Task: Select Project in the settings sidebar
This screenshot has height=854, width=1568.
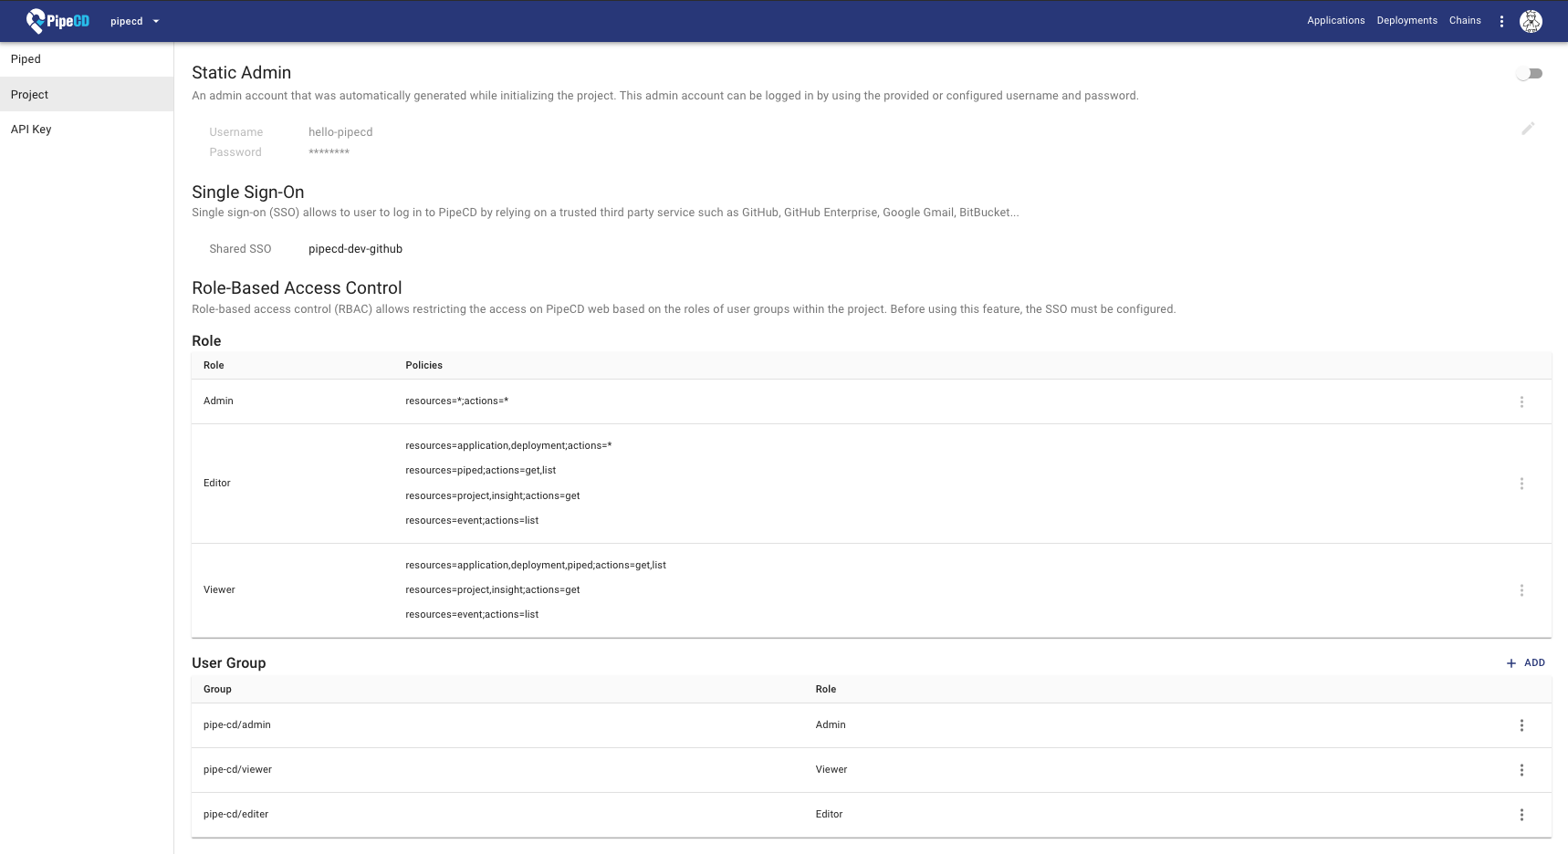Action: pyautogui.click(x=29, y=95)
